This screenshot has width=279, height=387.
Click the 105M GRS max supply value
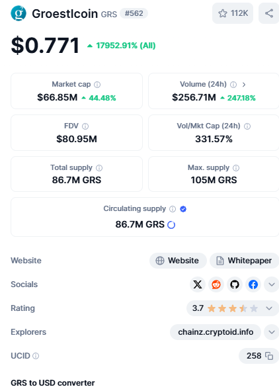coord(214,180)
